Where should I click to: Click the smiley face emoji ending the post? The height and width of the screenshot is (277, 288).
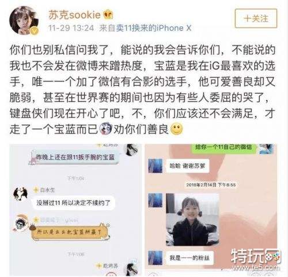(177, 129)
